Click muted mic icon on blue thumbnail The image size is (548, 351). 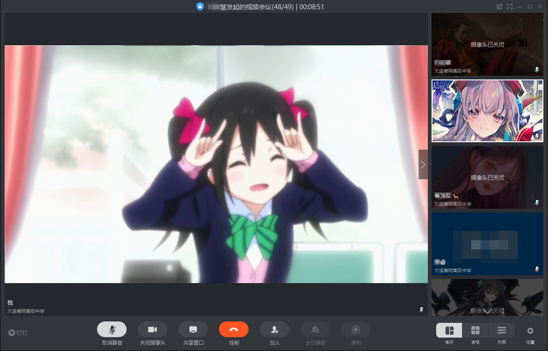pos(537,269)
